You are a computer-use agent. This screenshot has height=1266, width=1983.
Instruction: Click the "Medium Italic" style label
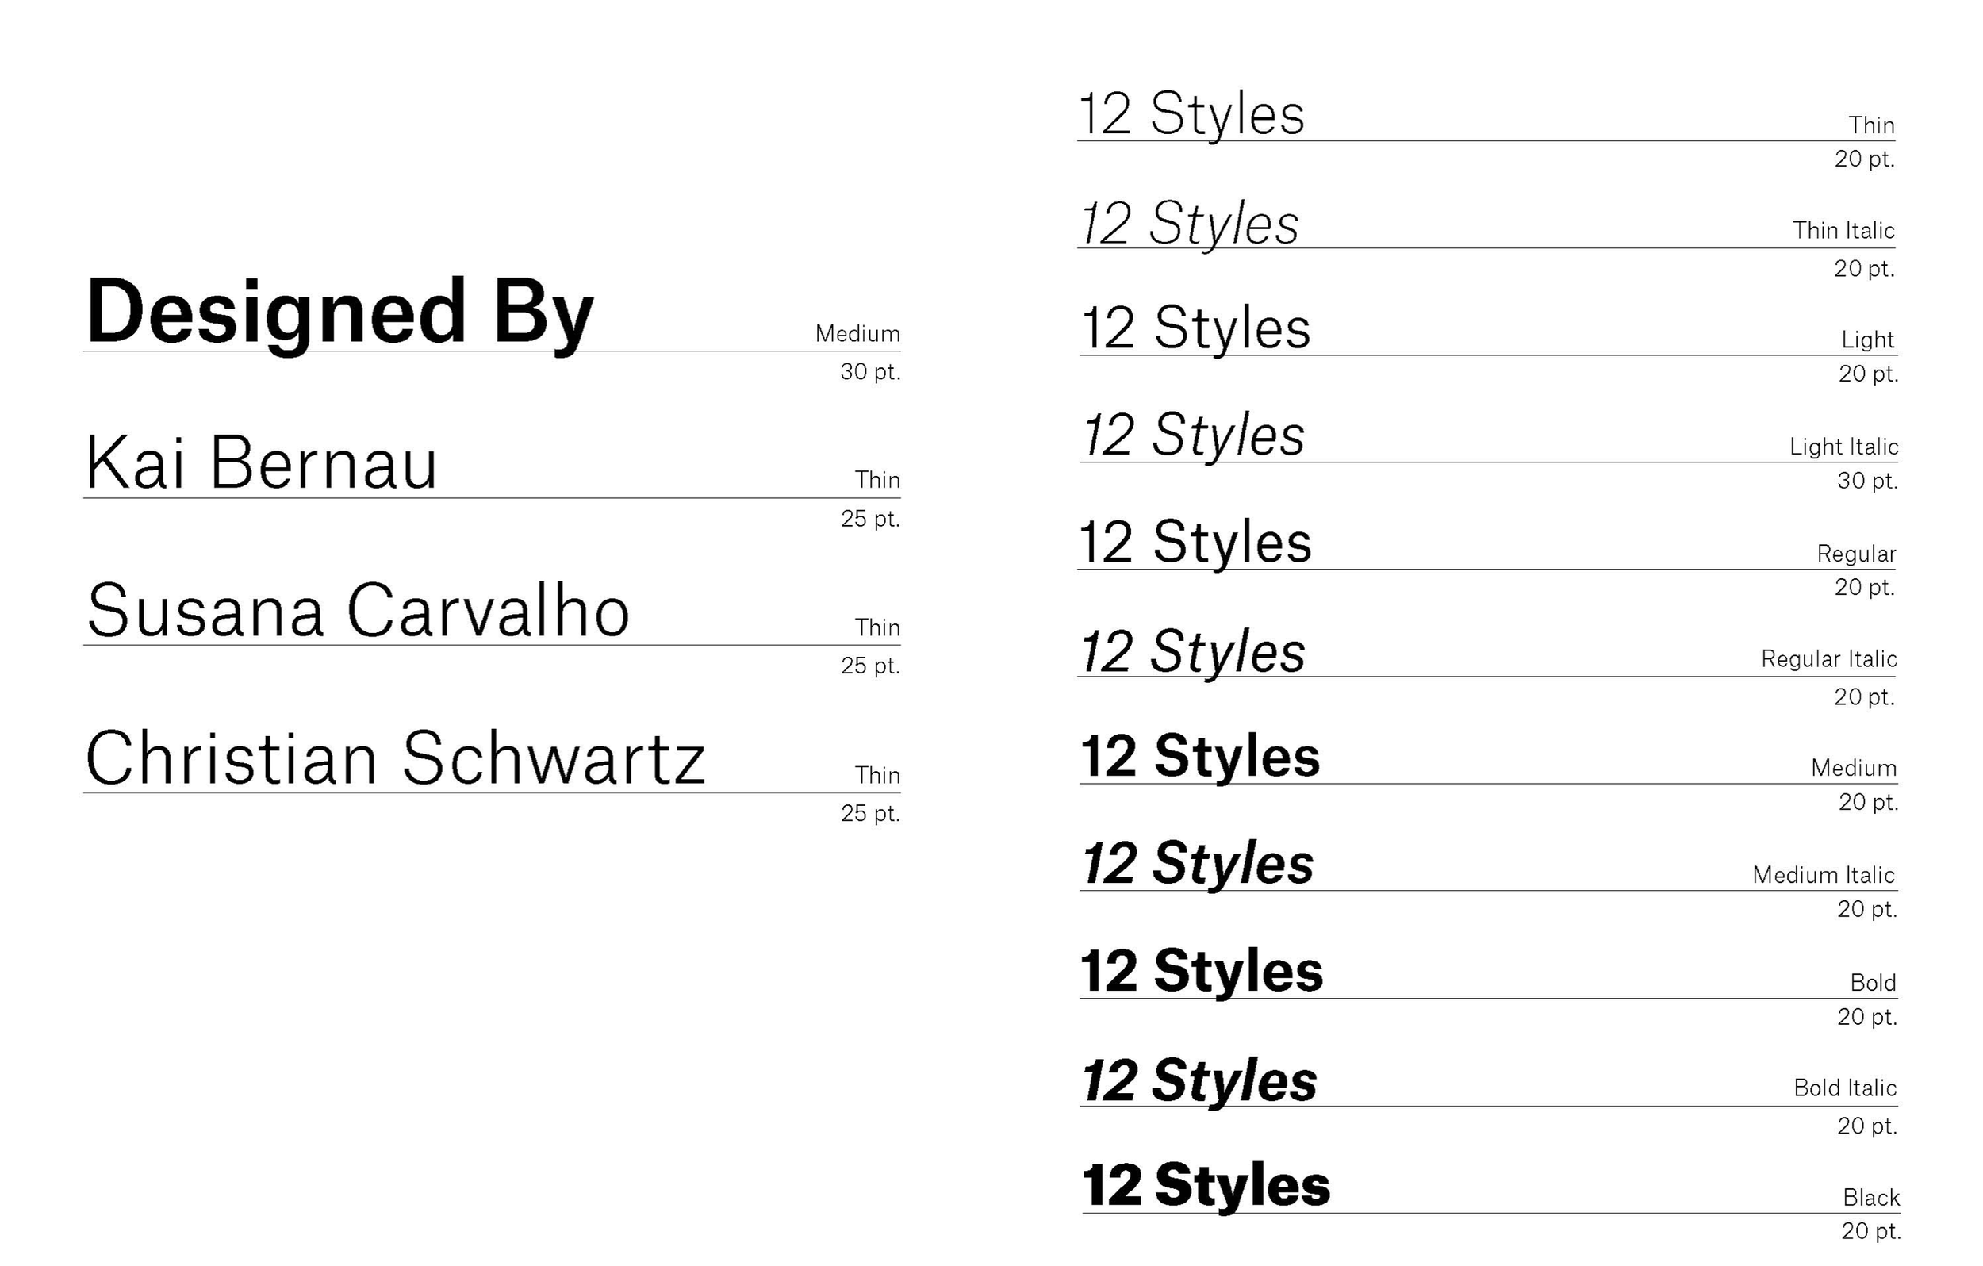1824,875
